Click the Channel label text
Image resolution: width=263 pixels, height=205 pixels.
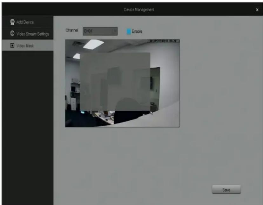(72, 30)
